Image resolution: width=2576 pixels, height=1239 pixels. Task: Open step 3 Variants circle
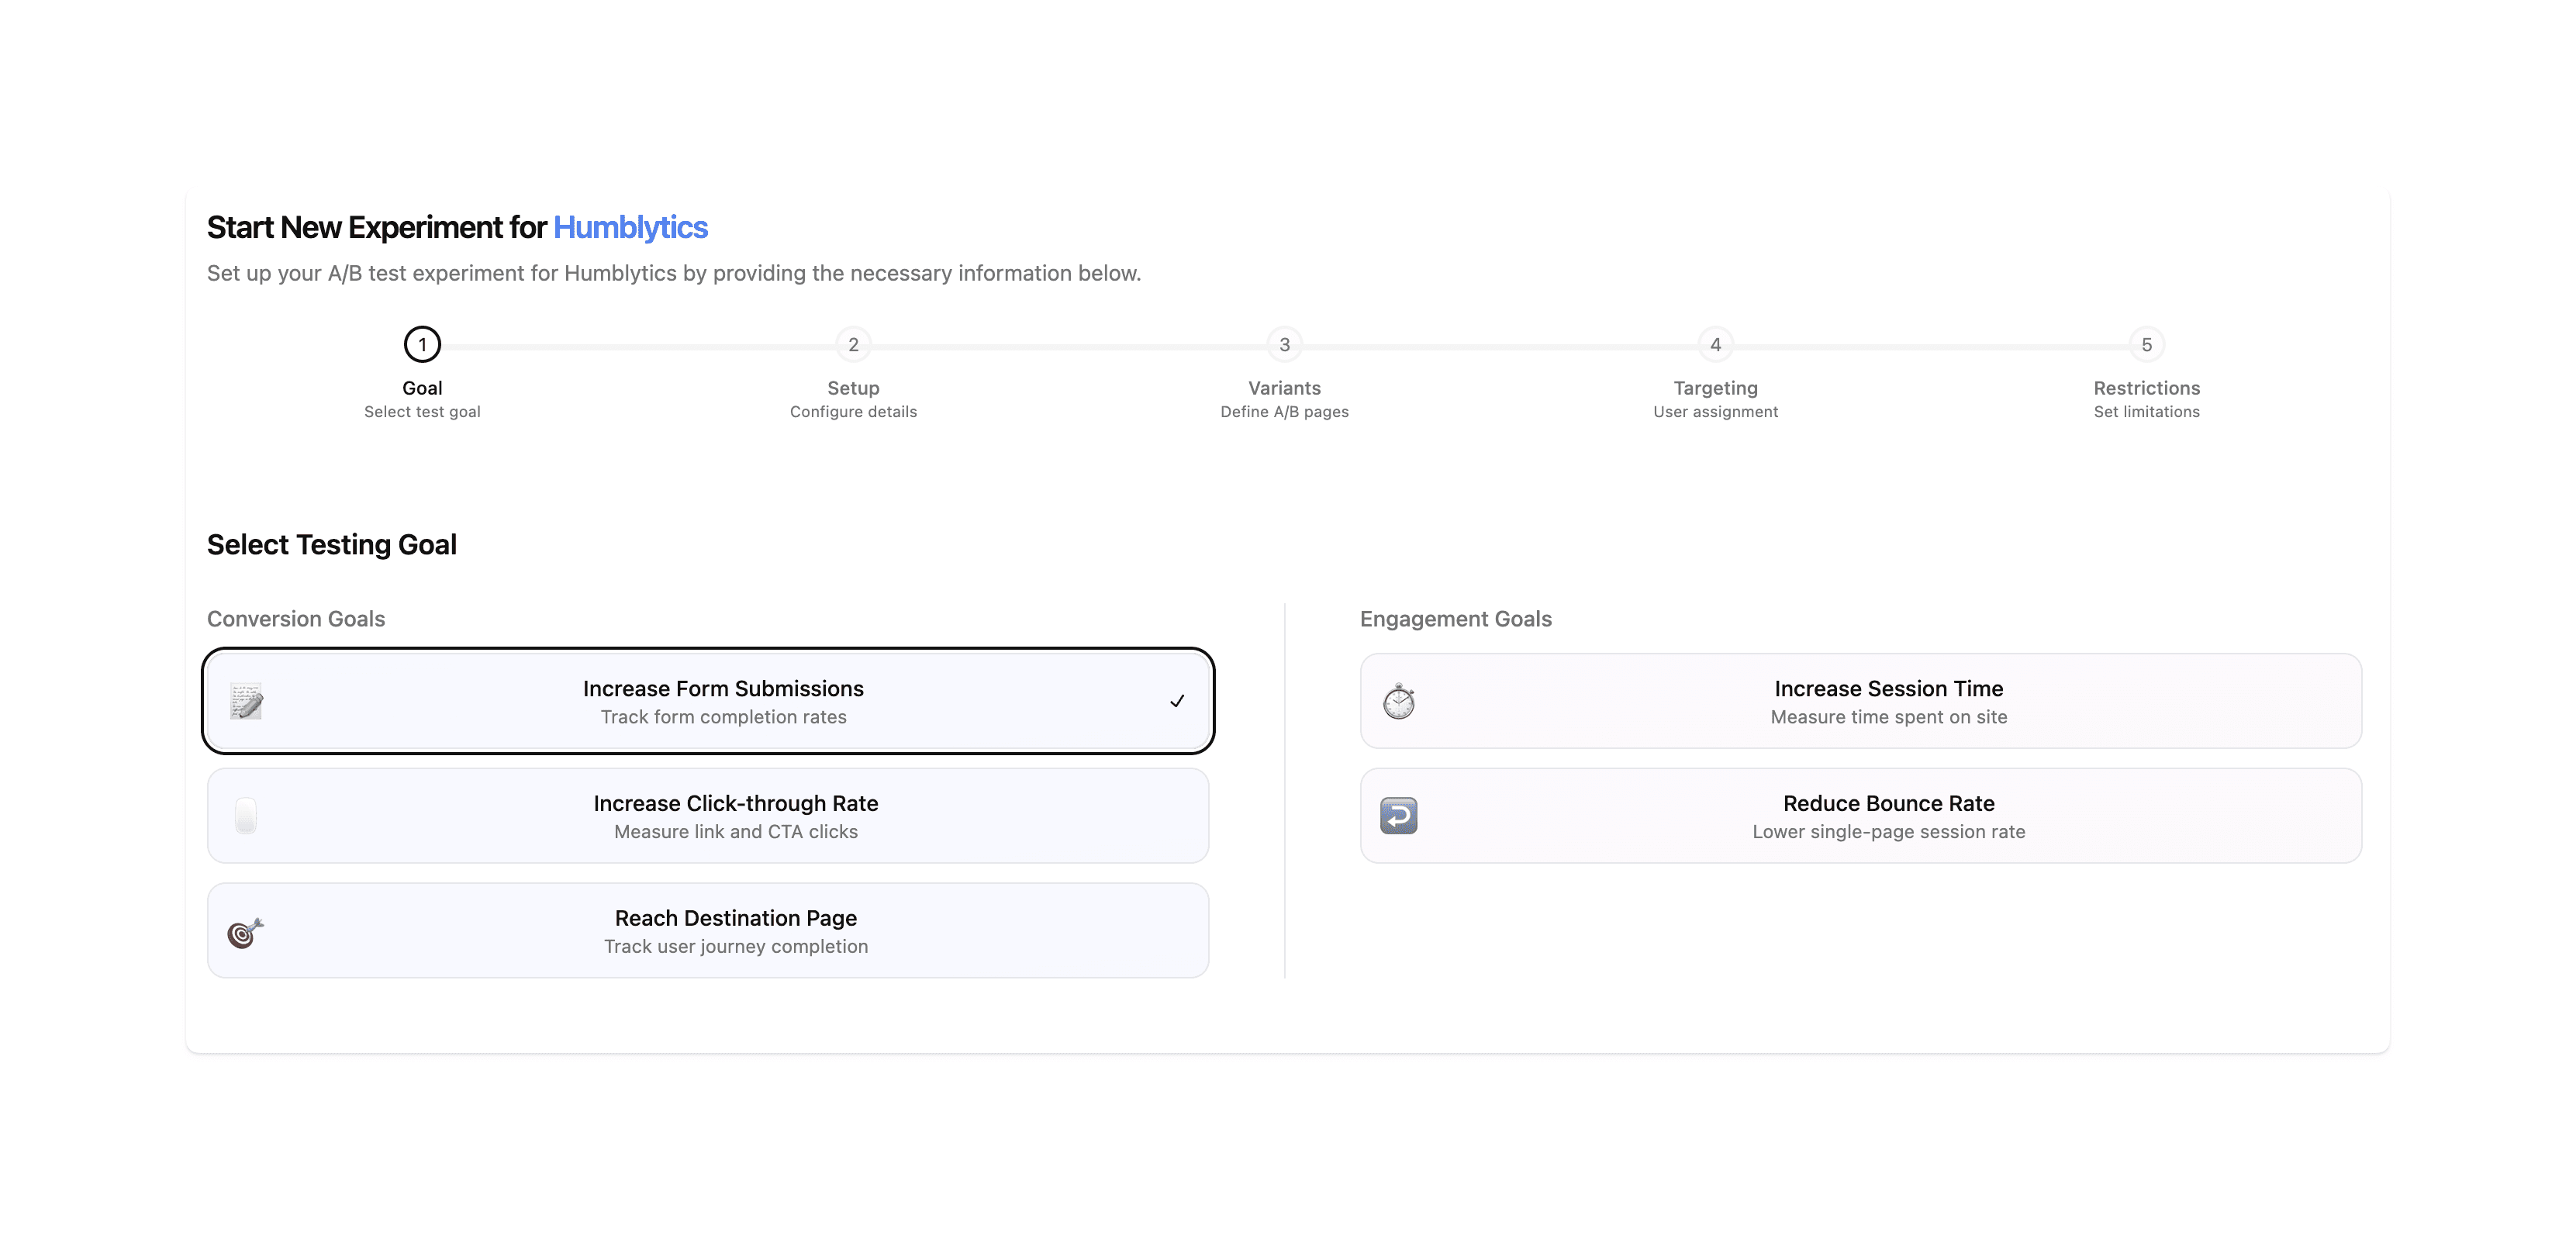pyautogui.click(x=1285, y=345)
